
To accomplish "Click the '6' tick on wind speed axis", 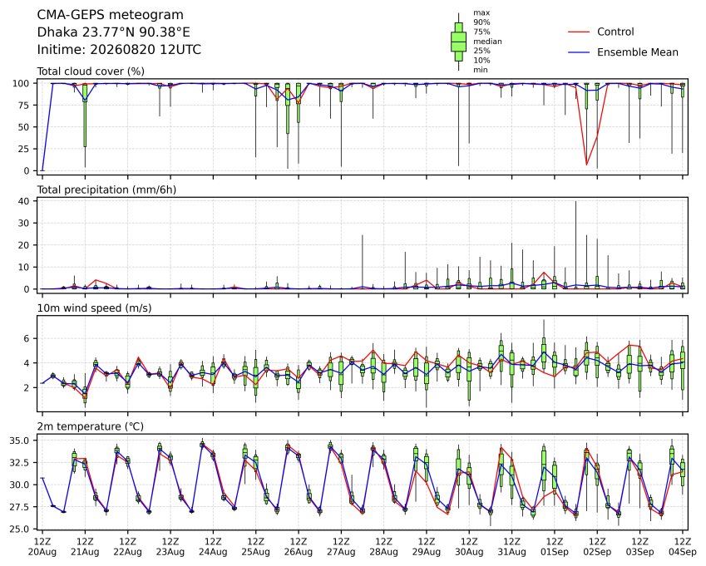I will point(27,338).
